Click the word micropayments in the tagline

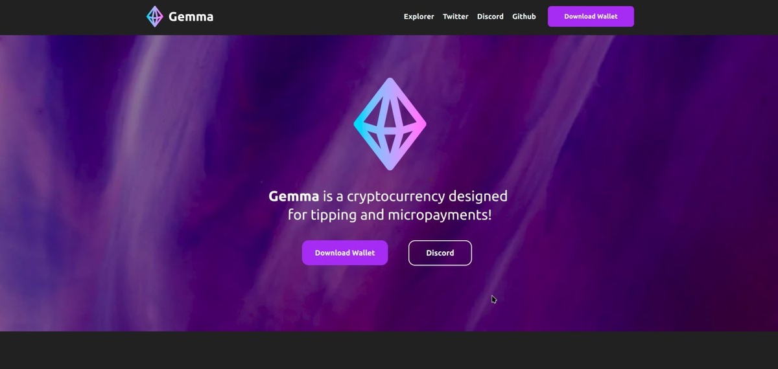point(440,215)
